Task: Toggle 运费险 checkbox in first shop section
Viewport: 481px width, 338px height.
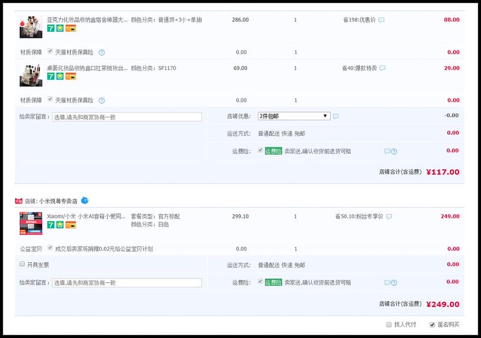Action: pos(260,150)
